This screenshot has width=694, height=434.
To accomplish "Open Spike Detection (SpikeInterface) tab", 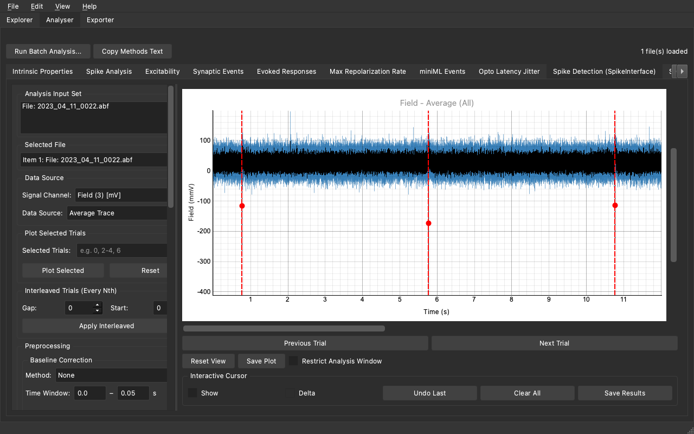I will [x=604, y=72].
